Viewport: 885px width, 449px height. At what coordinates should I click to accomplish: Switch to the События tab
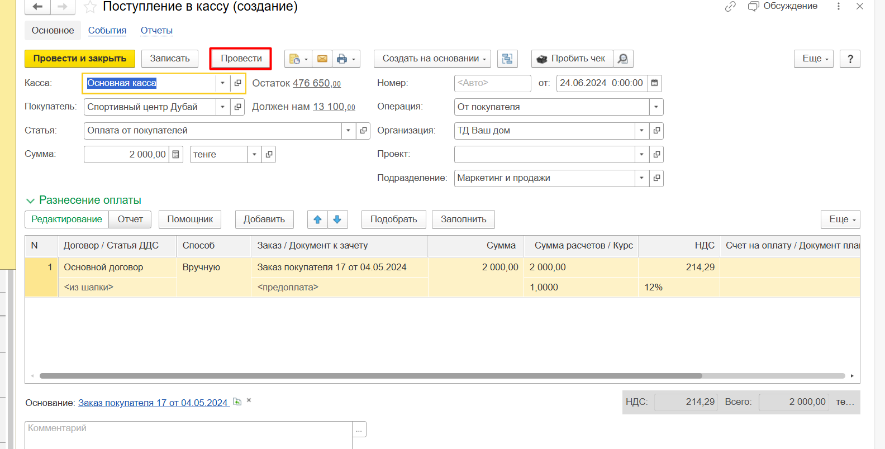click(x=107, y=31)
